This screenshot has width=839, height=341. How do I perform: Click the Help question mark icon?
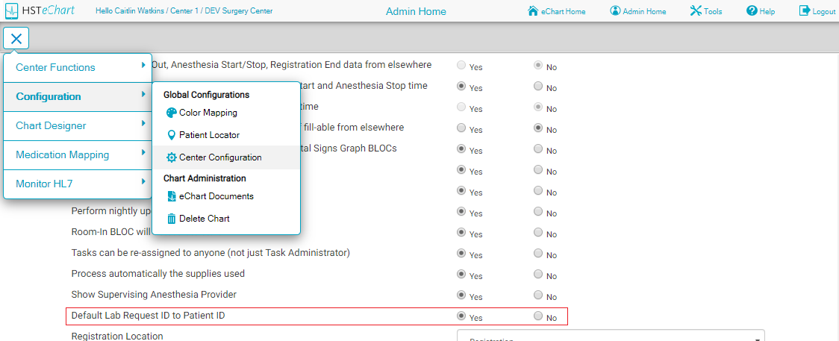[752, 11]
